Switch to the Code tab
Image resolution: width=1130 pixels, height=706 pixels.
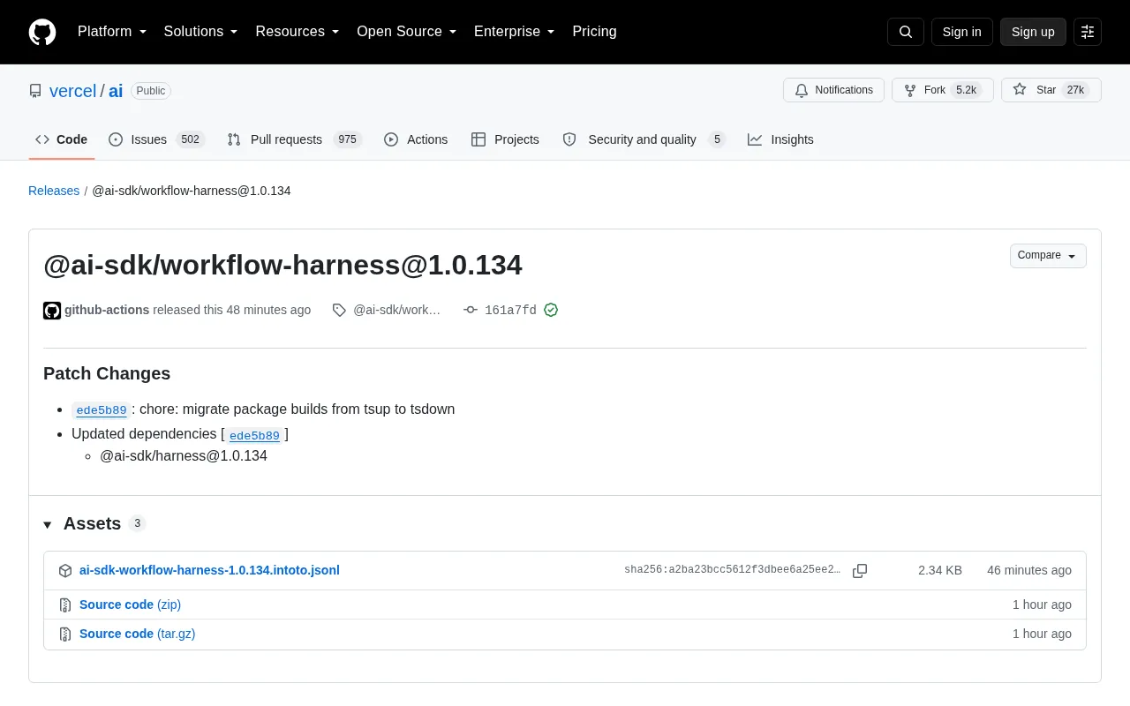(x=62, y=139)
